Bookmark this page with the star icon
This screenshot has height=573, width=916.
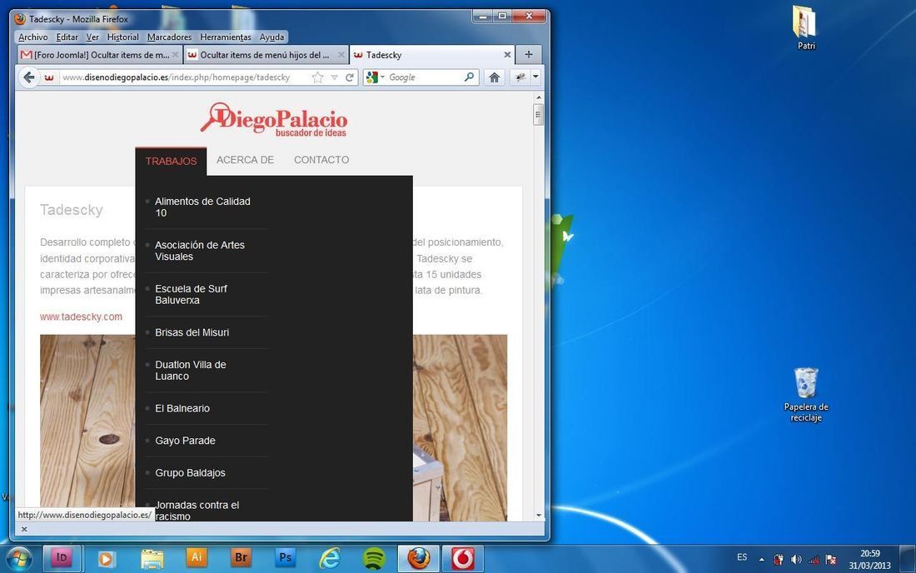click(317, 77)
